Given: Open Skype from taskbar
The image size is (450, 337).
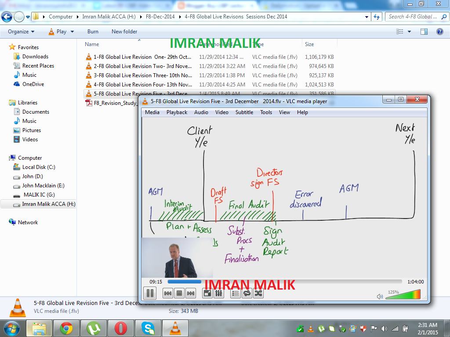Looking at the screenshot, I should (148, 328).
